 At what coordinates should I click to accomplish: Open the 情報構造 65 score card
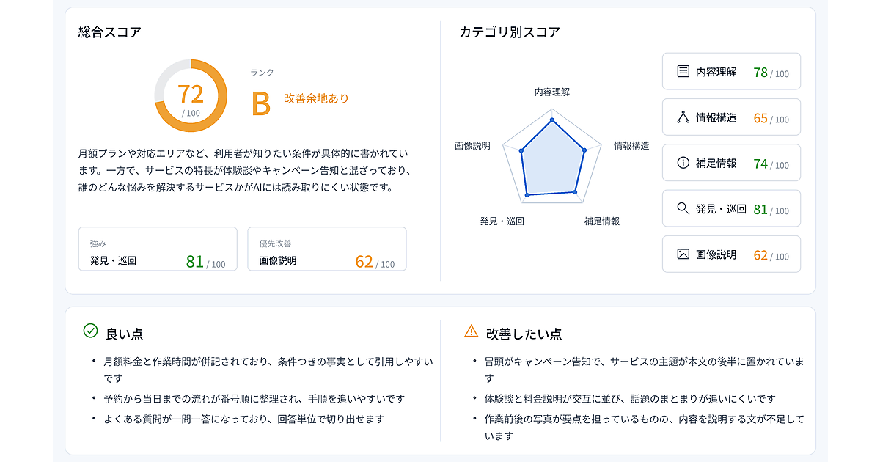coord(731,117)
